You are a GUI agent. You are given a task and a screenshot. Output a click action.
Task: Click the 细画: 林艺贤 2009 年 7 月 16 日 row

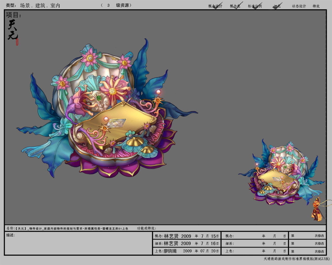point(187,244)
